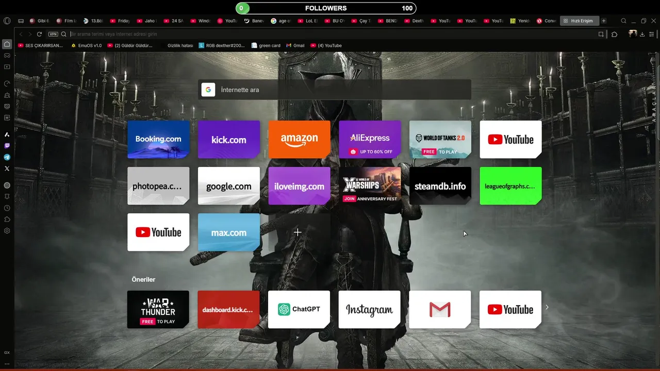660x371 pixels.
Task: Open the photopea speed dial tile
Action: (x=158, y=185)
